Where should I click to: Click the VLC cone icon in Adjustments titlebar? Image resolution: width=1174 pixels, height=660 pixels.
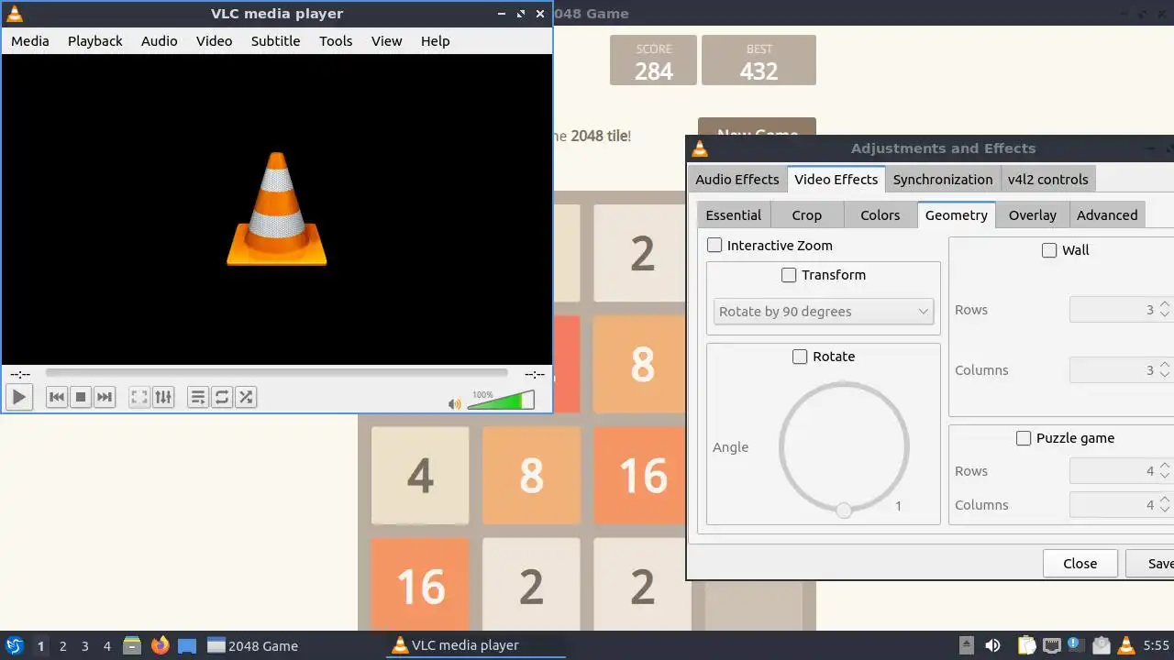coord(700,148)
